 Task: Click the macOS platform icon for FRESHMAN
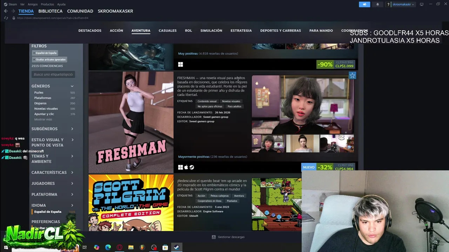[x=186, y=167]
